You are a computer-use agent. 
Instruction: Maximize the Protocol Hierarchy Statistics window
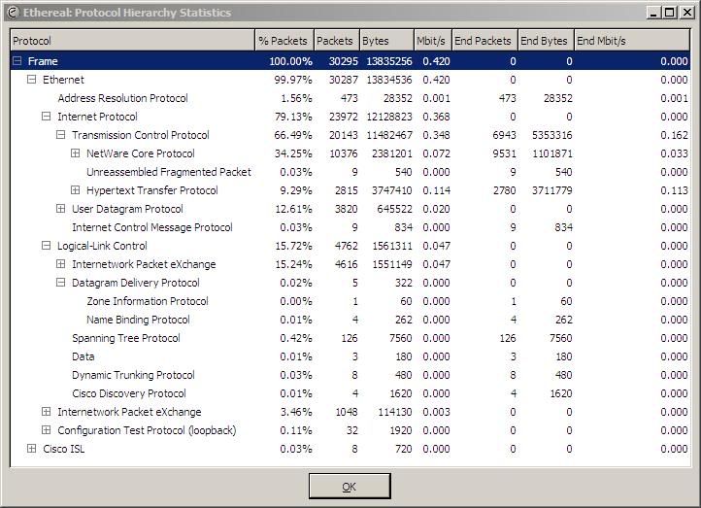coord(670,13)
